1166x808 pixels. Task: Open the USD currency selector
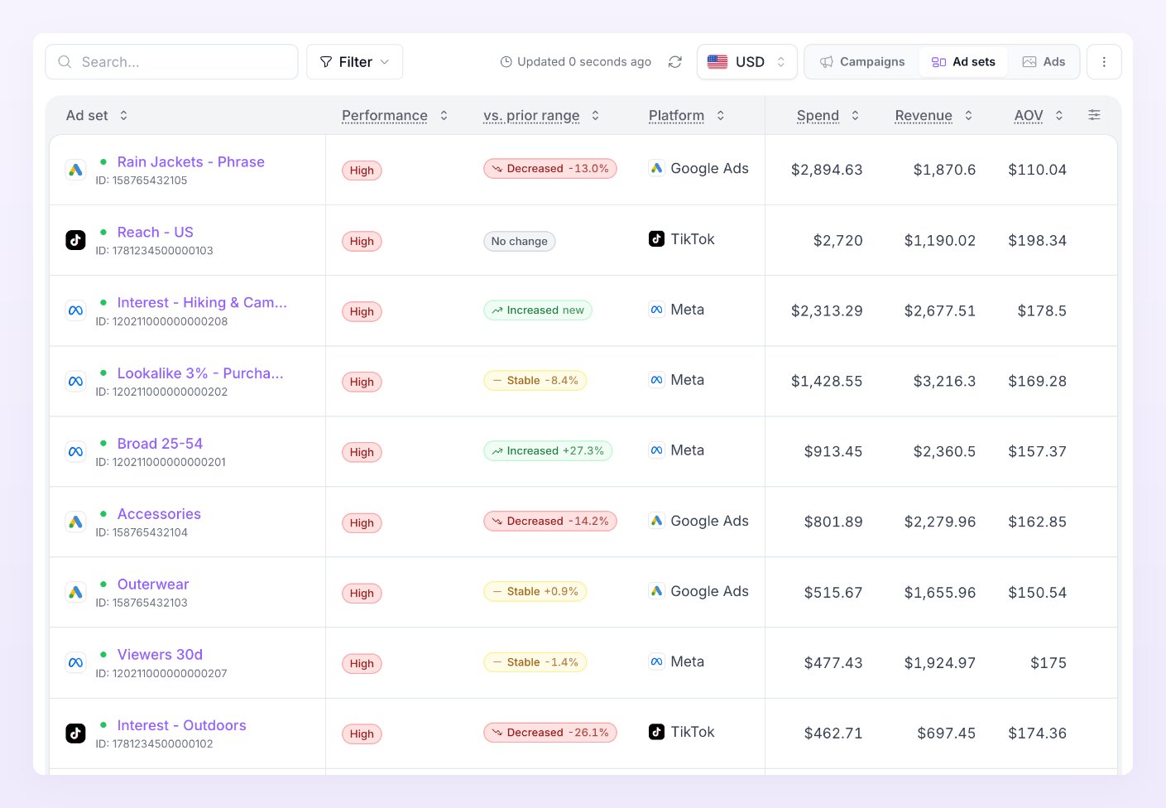[747, 62]
